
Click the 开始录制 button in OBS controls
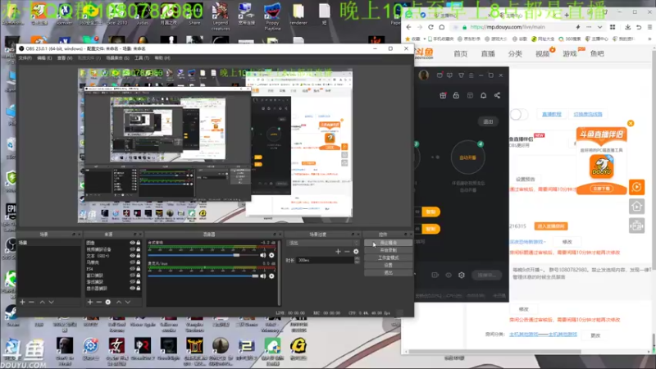click(388, 250)
